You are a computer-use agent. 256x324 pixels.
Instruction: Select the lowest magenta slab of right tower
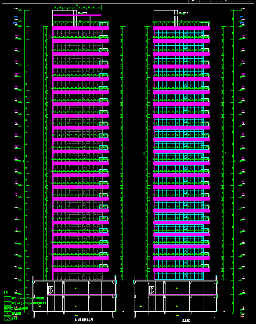click(181, 270)
